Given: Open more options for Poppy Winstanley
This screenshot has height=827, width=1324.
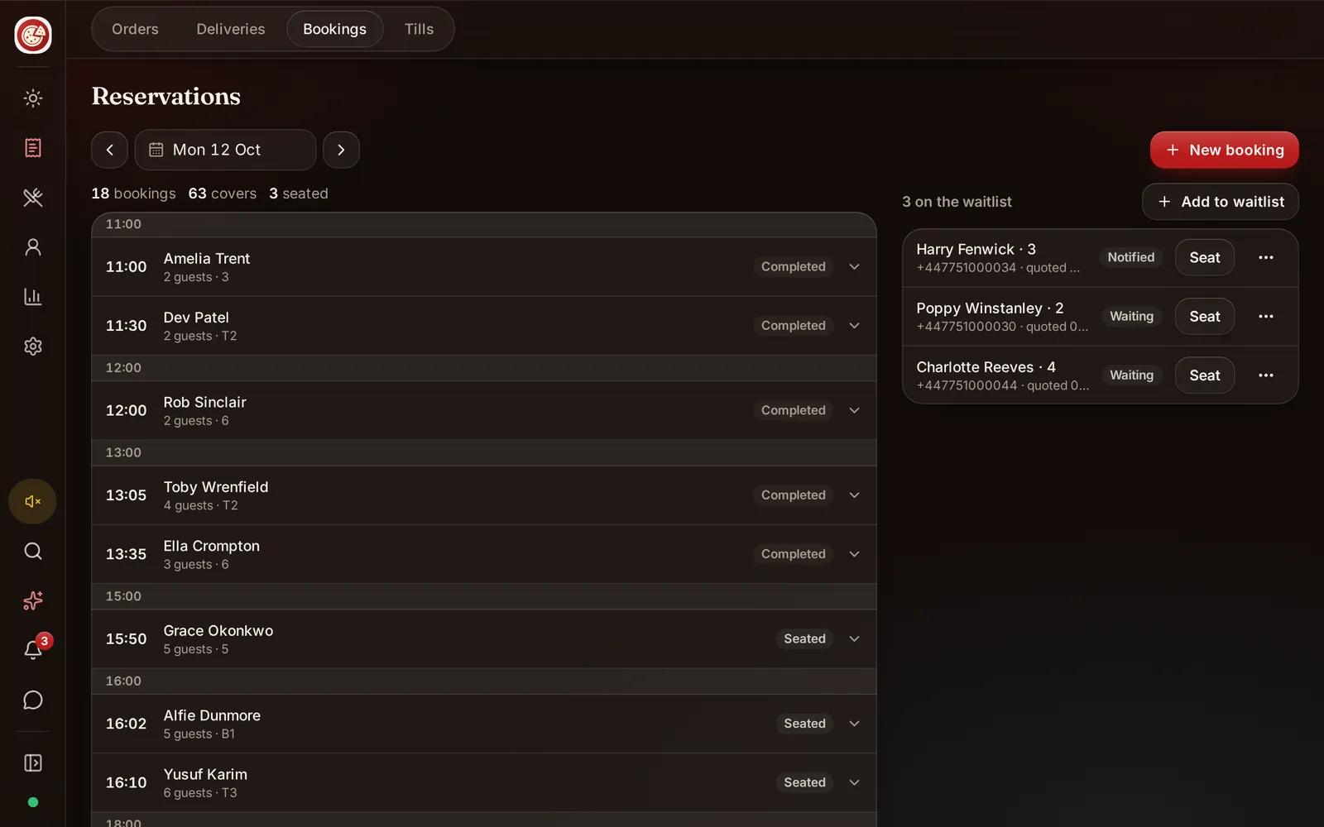Looking at the screenshot, I should click(1266, 317).
